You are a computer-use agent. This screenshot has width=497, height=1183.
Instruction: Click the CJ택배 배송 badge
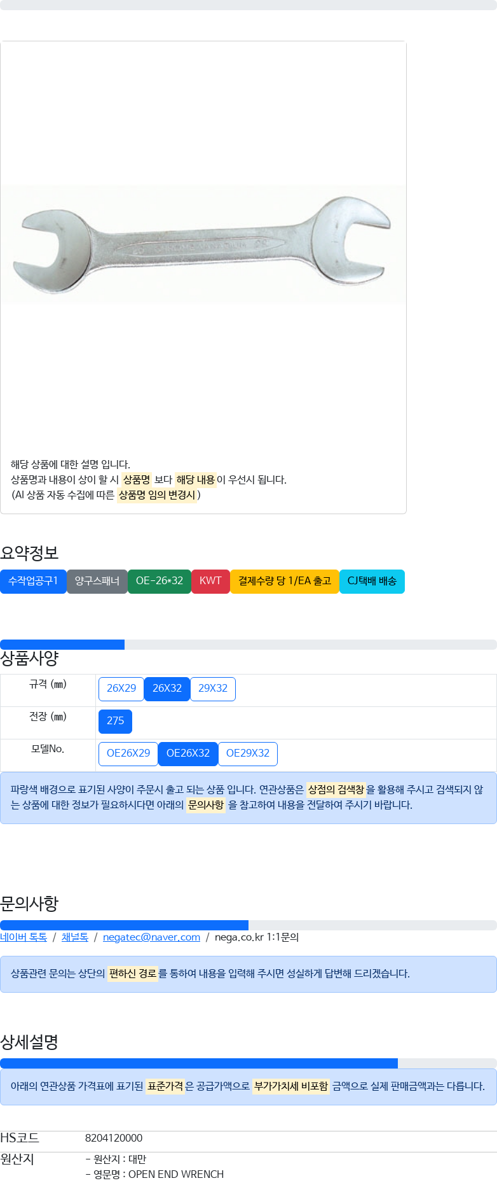click(x=372, y=581)
